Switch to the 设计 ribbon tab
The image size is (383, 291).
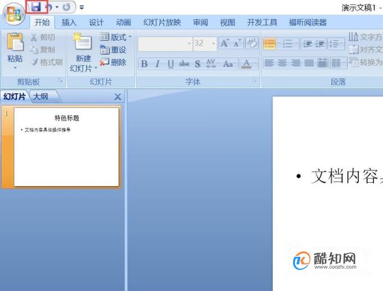coord(96,22)
